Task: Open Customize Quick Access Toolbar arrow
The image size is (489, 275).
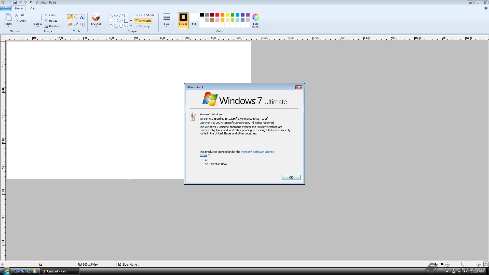Action: point(31,2)
